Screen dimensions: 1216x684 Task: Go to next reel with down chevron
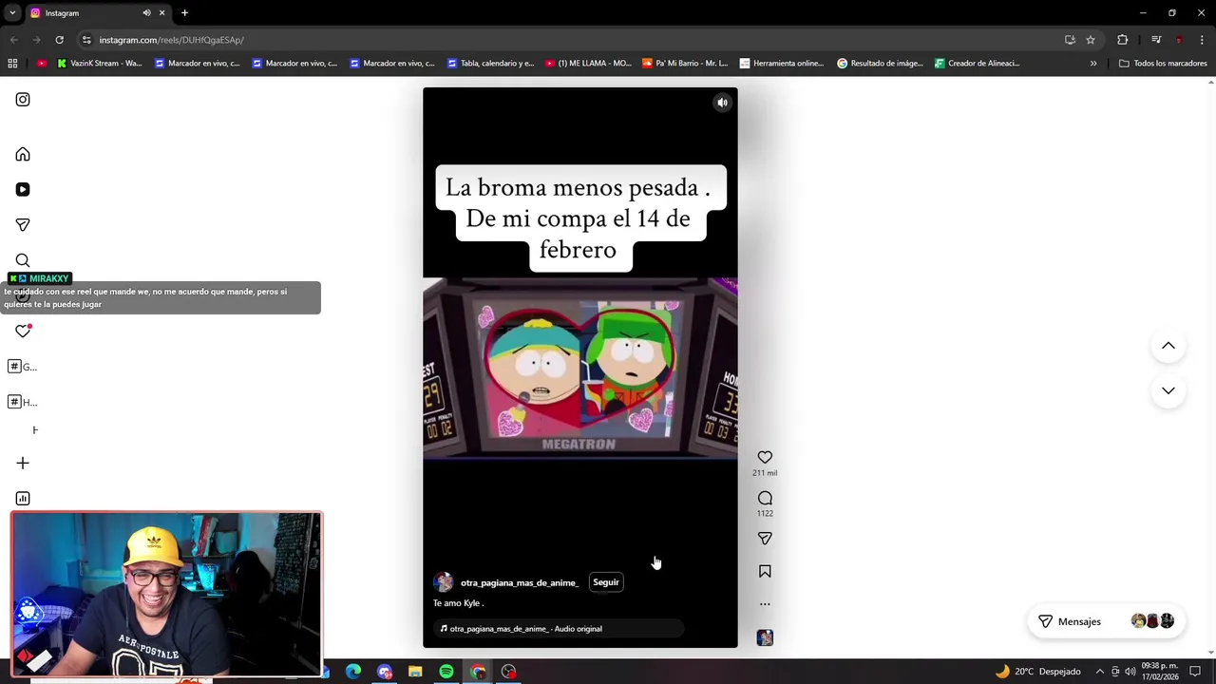(1168, 390)
